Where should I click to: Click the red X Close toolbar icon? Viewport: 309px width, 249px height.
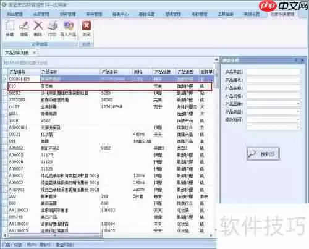[87, 26]
